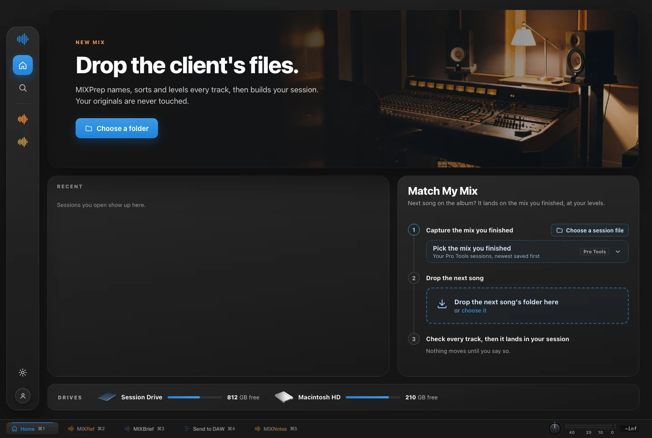The image size is (652, 438).
Task: Follow the 'choose it' link
Action: point(474,311)
